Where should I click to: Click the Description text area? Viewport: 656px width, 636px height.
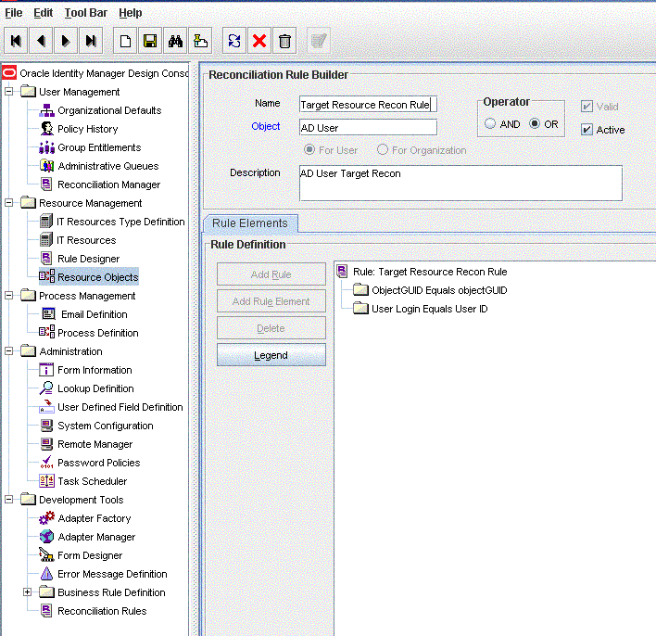(x=460, y=184)
